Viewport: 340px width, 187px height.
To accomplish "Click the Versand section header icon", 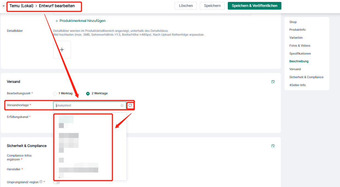I will pyautogui.click(x=273, y=82).
